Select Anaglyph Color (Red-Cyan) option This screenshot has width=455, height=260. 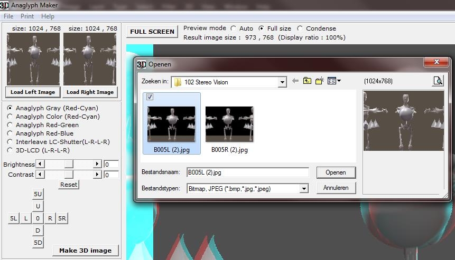[10, 117]
